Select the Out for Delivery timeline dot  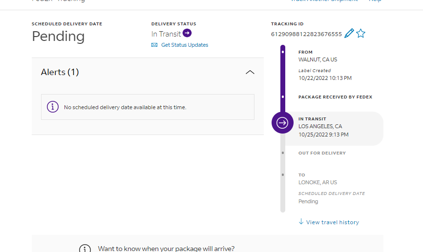pyautogui.click(x=283, y=153)
